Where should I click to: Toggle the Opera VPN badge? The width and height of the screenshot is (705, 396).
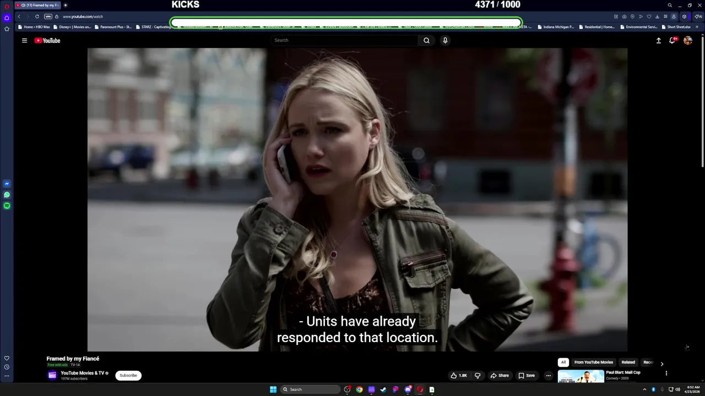pos(48,16)
